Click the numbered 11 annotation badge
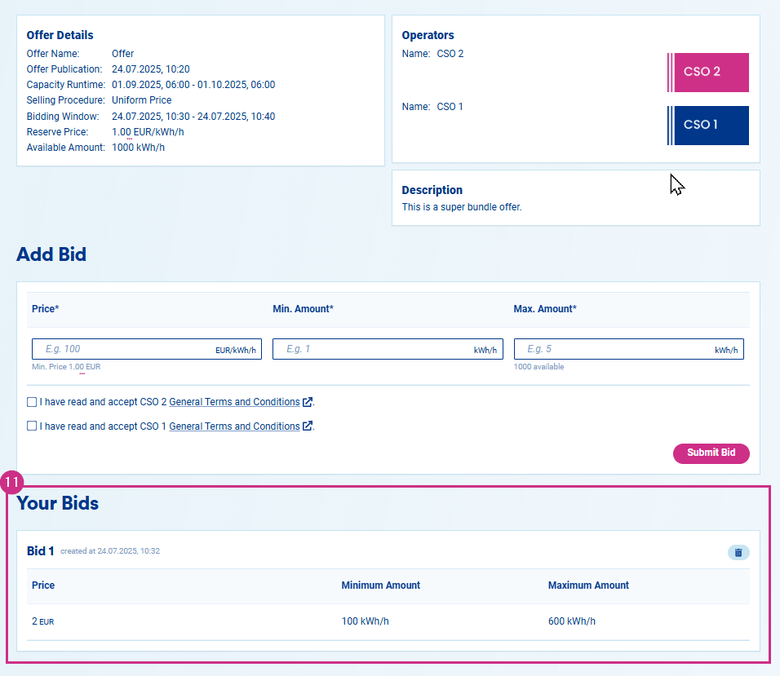 [11, 483]
